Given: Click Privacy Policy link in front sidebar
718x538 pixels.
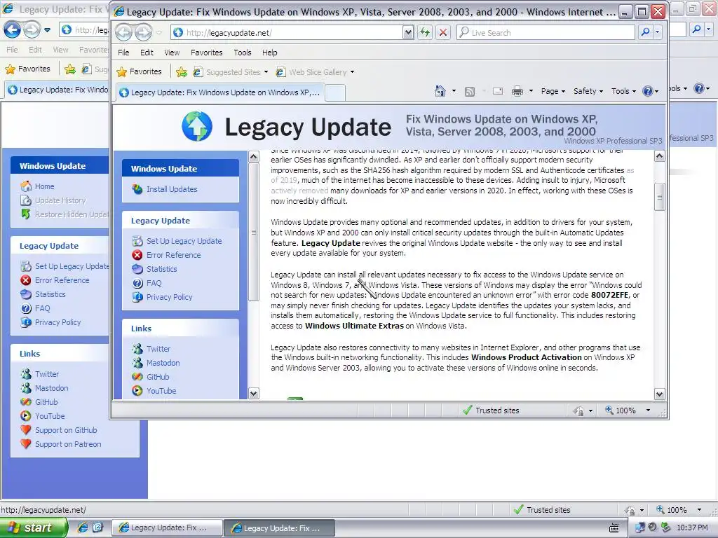Looking at the screenshot, I should point(170,297).
